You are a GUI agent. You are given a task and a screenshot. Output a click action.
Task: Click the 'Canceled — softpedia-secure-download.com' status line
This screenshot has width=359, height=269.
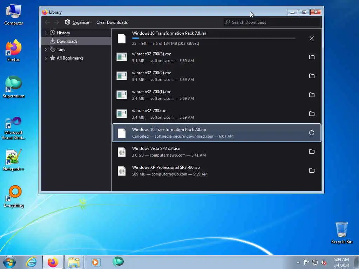[x=183, y=136]
